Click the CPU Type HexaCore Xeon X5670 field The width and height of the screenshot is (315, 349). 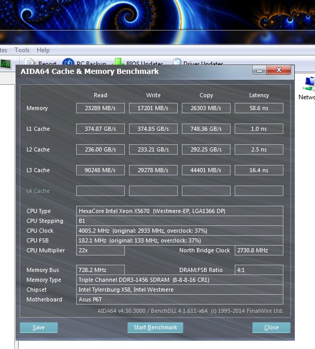point(180,211)
